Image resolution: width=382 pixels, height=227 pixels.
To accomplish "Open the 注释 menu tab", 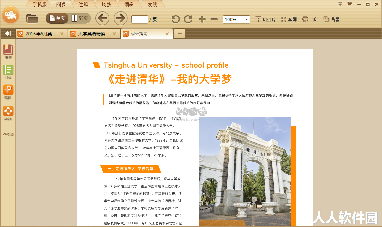I will [x=84, y=4].
